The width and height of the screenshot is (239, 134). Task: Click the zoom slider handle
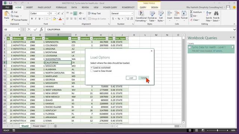click(x=217, y=130)
